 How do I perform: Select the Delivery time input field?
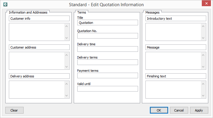point(107,49)
